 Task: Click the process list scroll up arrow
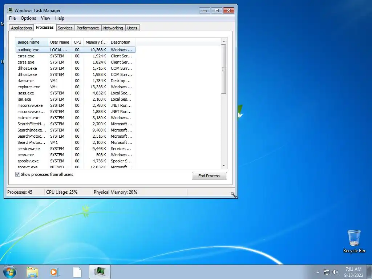click(223, 41)
